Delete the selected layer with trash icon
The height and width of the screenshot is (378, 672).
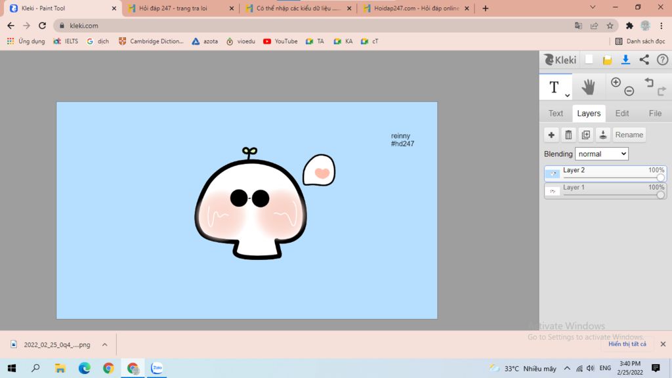568,135
